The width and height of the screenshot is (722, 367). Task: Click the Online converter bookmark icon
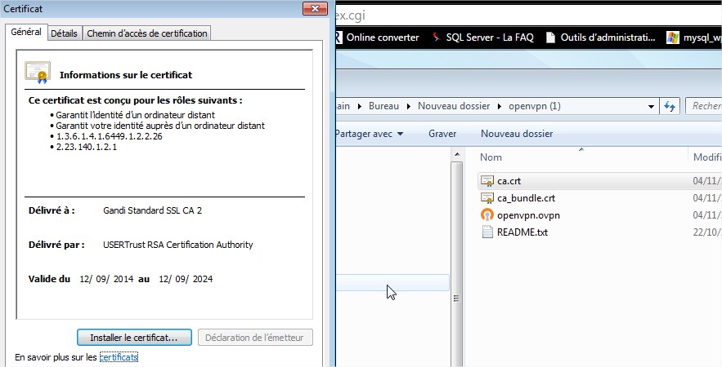(x=339, y=38)
